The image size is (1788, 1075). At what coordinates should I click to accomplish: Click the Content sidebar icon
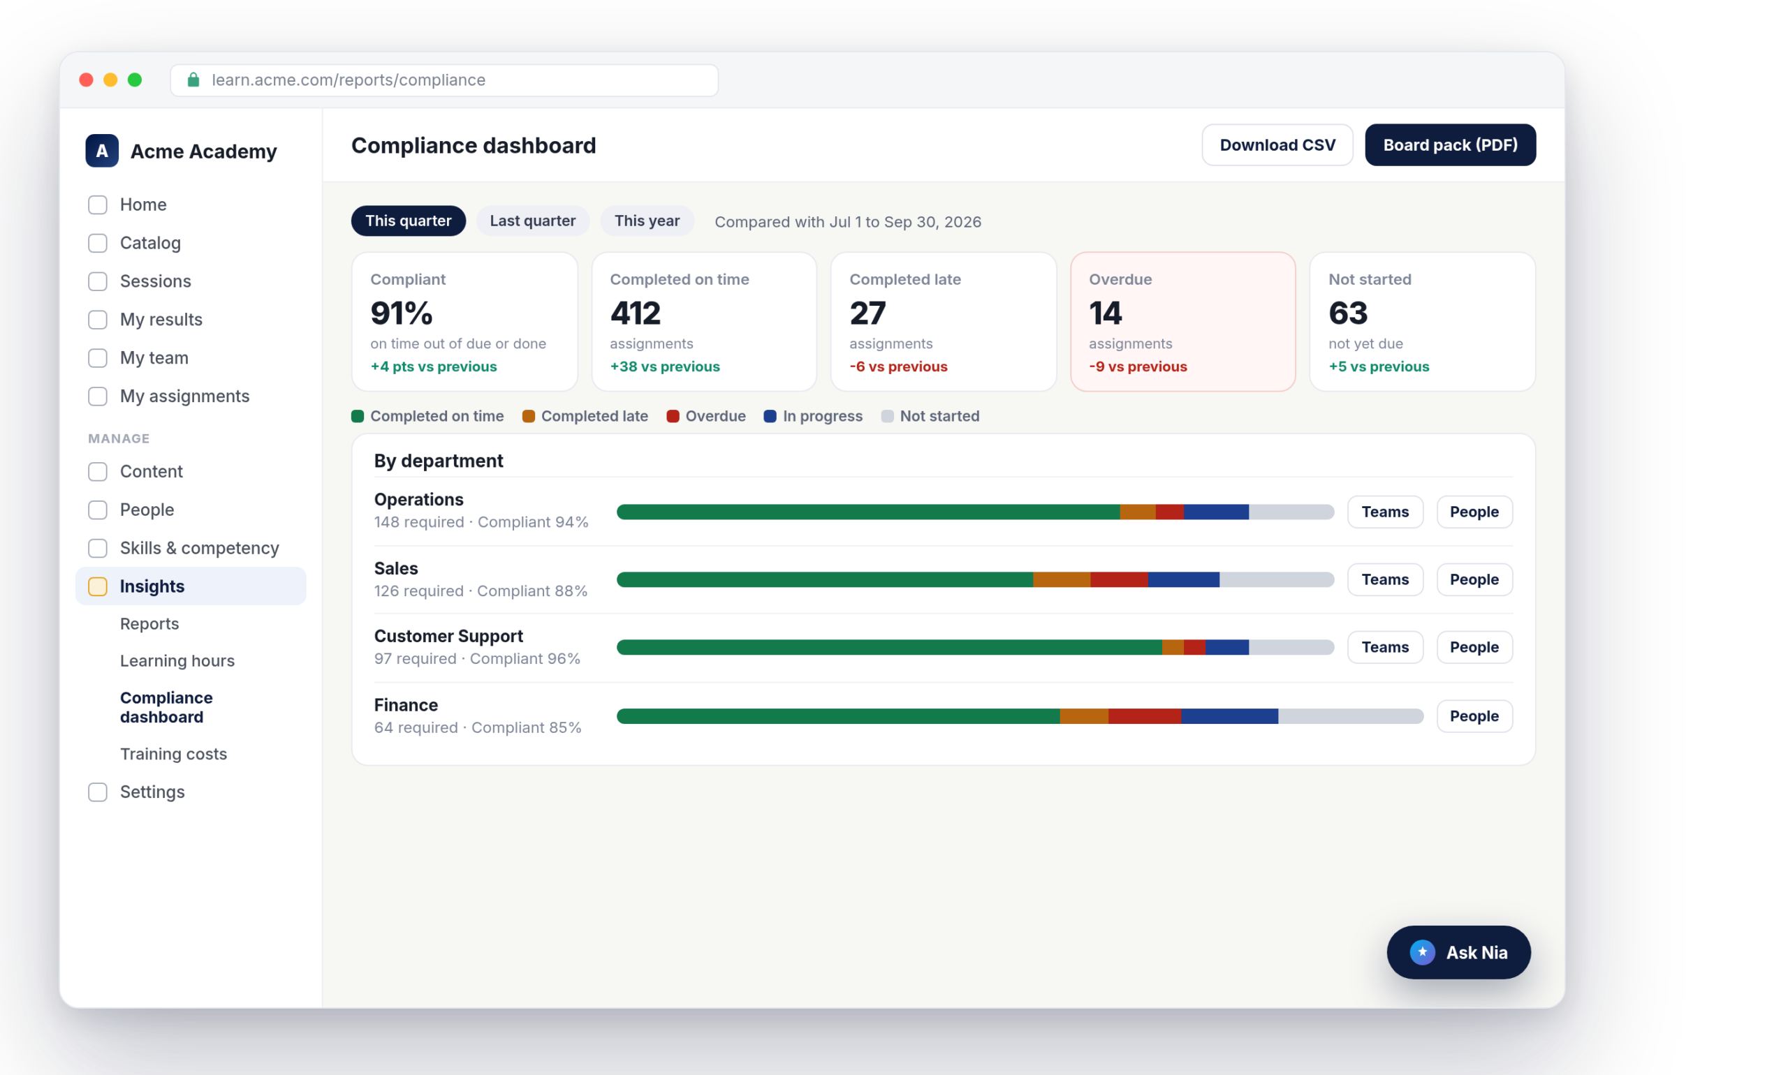coord(98,472)
